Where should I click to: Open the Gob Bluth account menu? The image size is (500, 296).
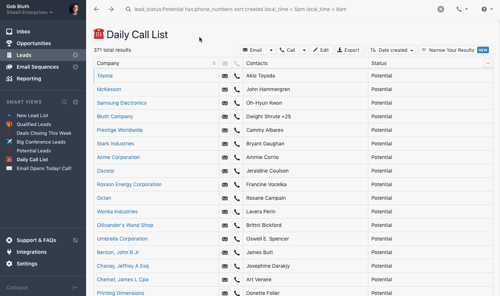(29, 10)
